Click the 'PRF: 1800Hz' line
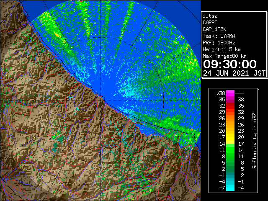 click(x=219, y=43)
